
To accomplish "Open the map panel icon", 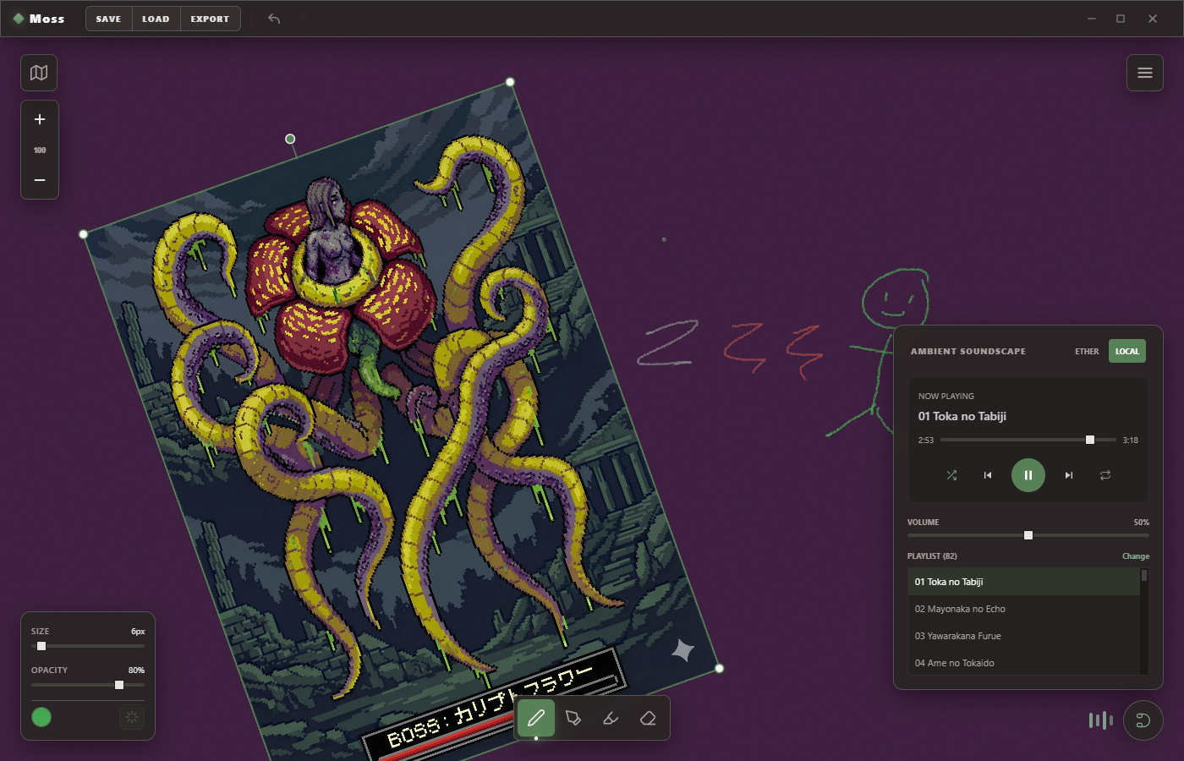I will (39, 73).
